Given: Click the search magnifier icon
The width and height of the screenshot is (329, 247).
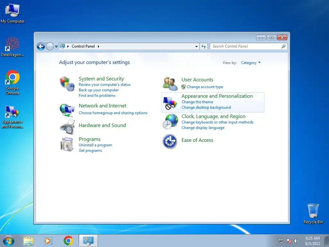Looking at the screenshot, I should (283, 46).
